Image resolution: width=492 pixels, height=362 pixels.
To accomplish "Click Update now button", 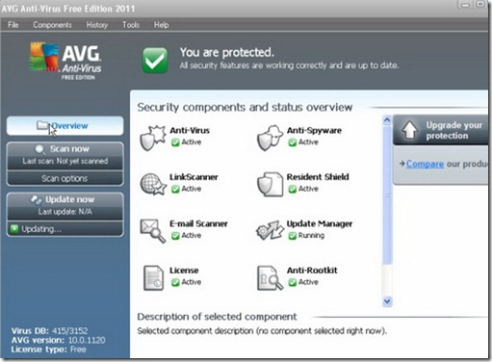I will click(x=65, y=206).
